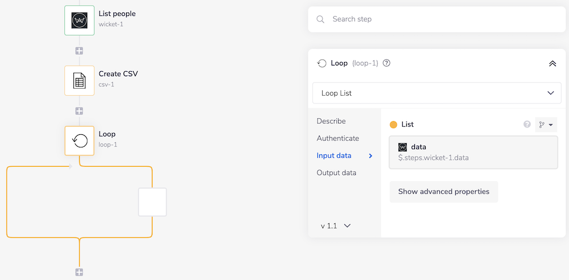Viewport: 569px width, 280px height.
Task: Switch to the Authenticate tab
Action: (x=338, y=138)
